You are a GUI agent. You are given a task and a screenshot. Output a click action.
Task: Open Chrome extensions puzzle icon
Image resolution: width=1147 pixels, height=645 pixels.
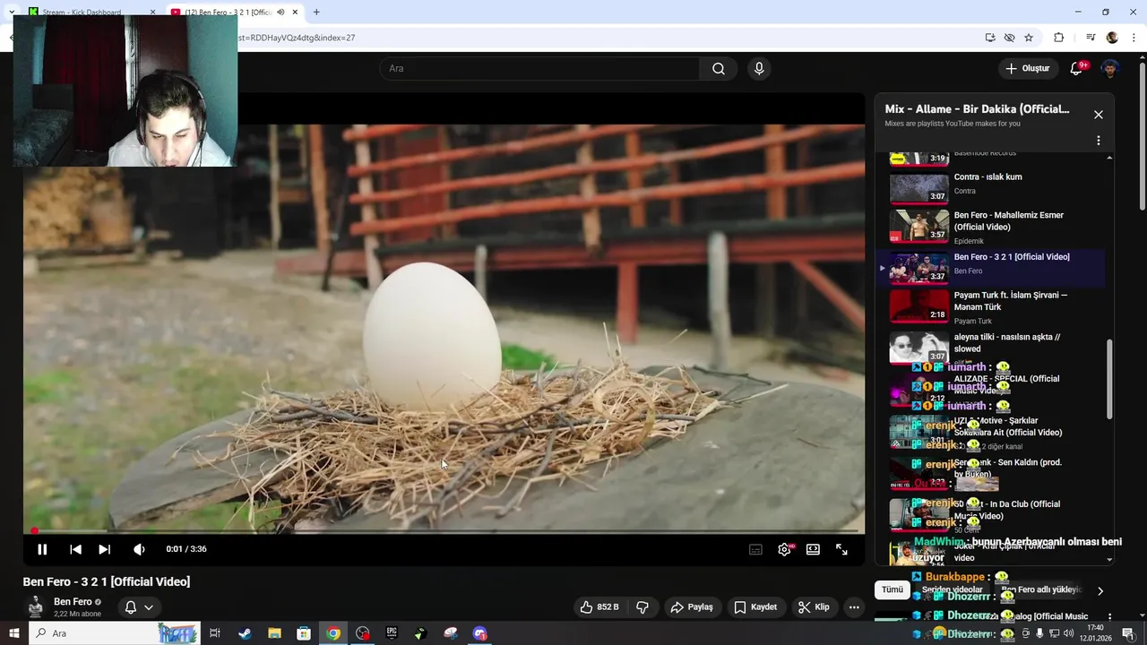[1058, 38]
